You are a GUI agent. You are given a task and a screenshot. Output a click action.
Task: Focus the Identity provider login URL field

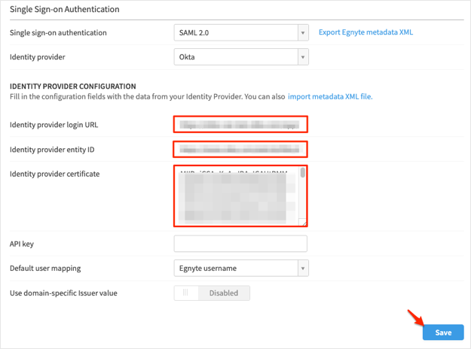pos(240,124)
